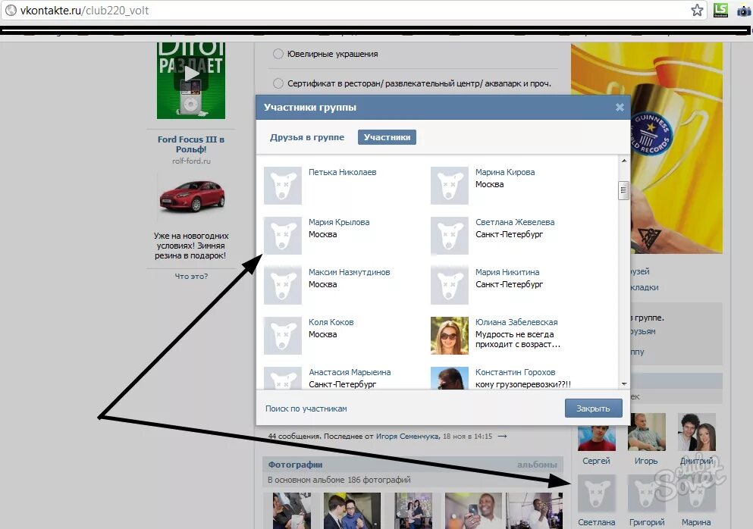
Task: Open the camera screenshot extension icon
Action: pos(743,11)
